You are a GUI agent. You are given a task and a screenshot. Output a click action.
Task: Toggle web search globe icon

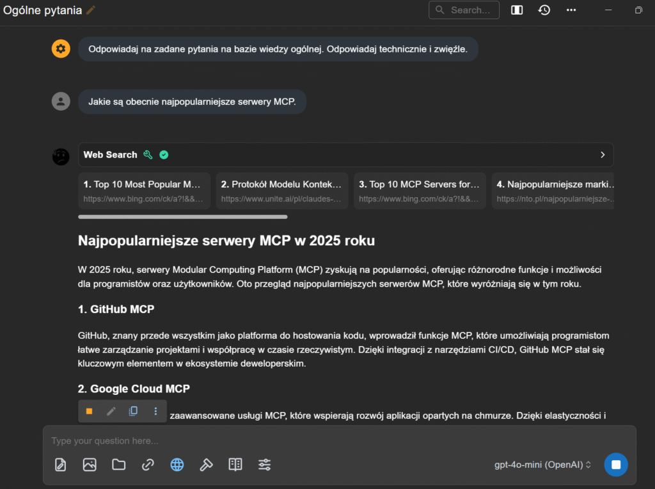[x=177, y=465]
